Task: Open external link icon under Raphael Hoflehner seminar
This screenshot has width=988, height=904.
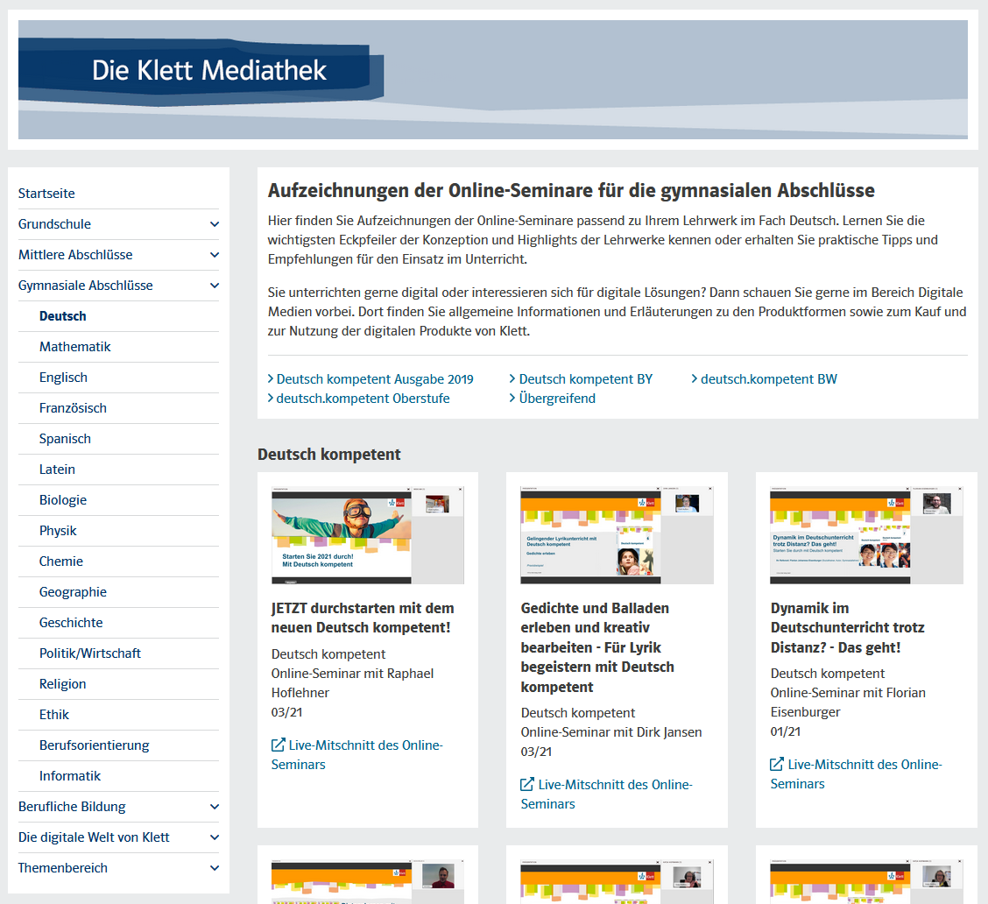Action: (x=278, y=745)
